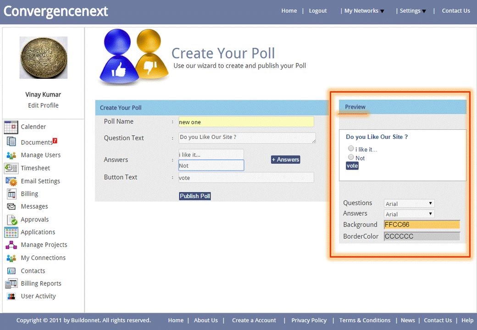Click the Poll Name input field
The height and width of the screenshot is (330, 477).
246,122
